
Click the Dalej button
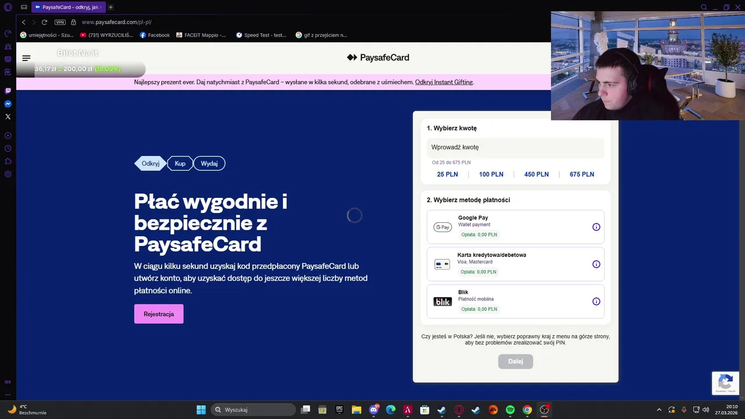(x=516, y=361)
